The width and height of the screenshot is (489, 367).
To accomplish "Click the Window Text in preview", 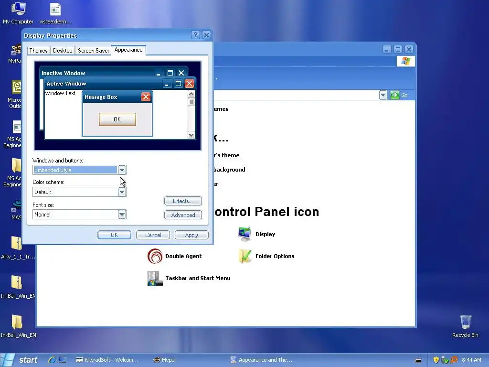I will [60, 93].
